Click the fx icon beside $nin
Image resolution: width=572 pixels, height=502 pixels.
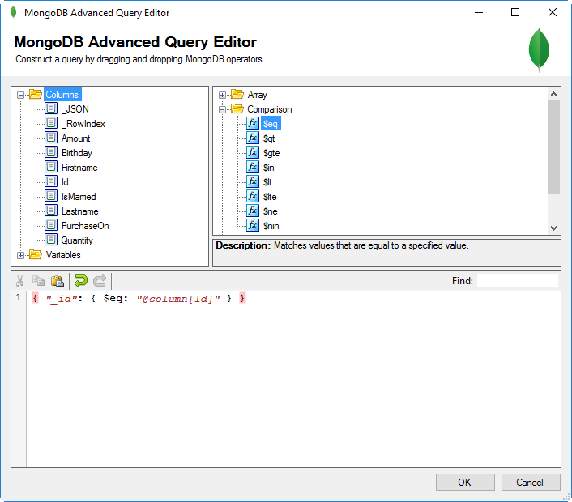(x=253, y=225)
